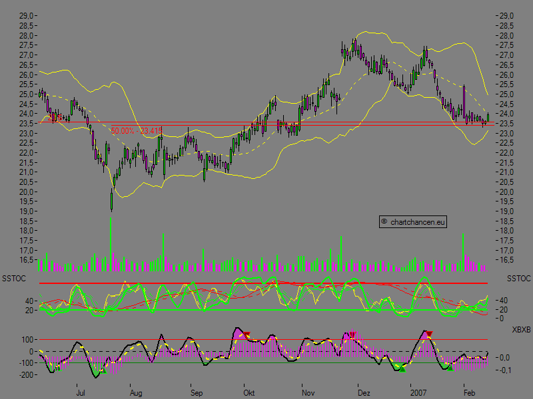
Task: Select the '2007' year label on time axis
Action: click(x=418, y=393)
